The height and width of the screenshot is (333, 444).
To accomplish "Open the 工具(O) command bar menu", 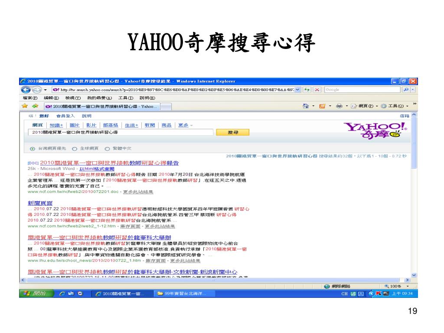I will click(395, 106).
